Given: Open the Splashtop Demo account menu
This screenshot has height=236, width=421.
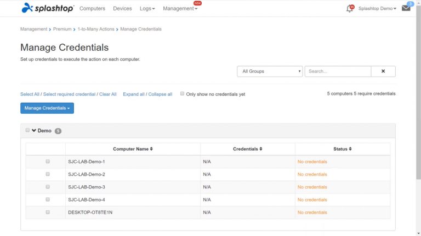Looking at the screenshot, I should (377, 9).
